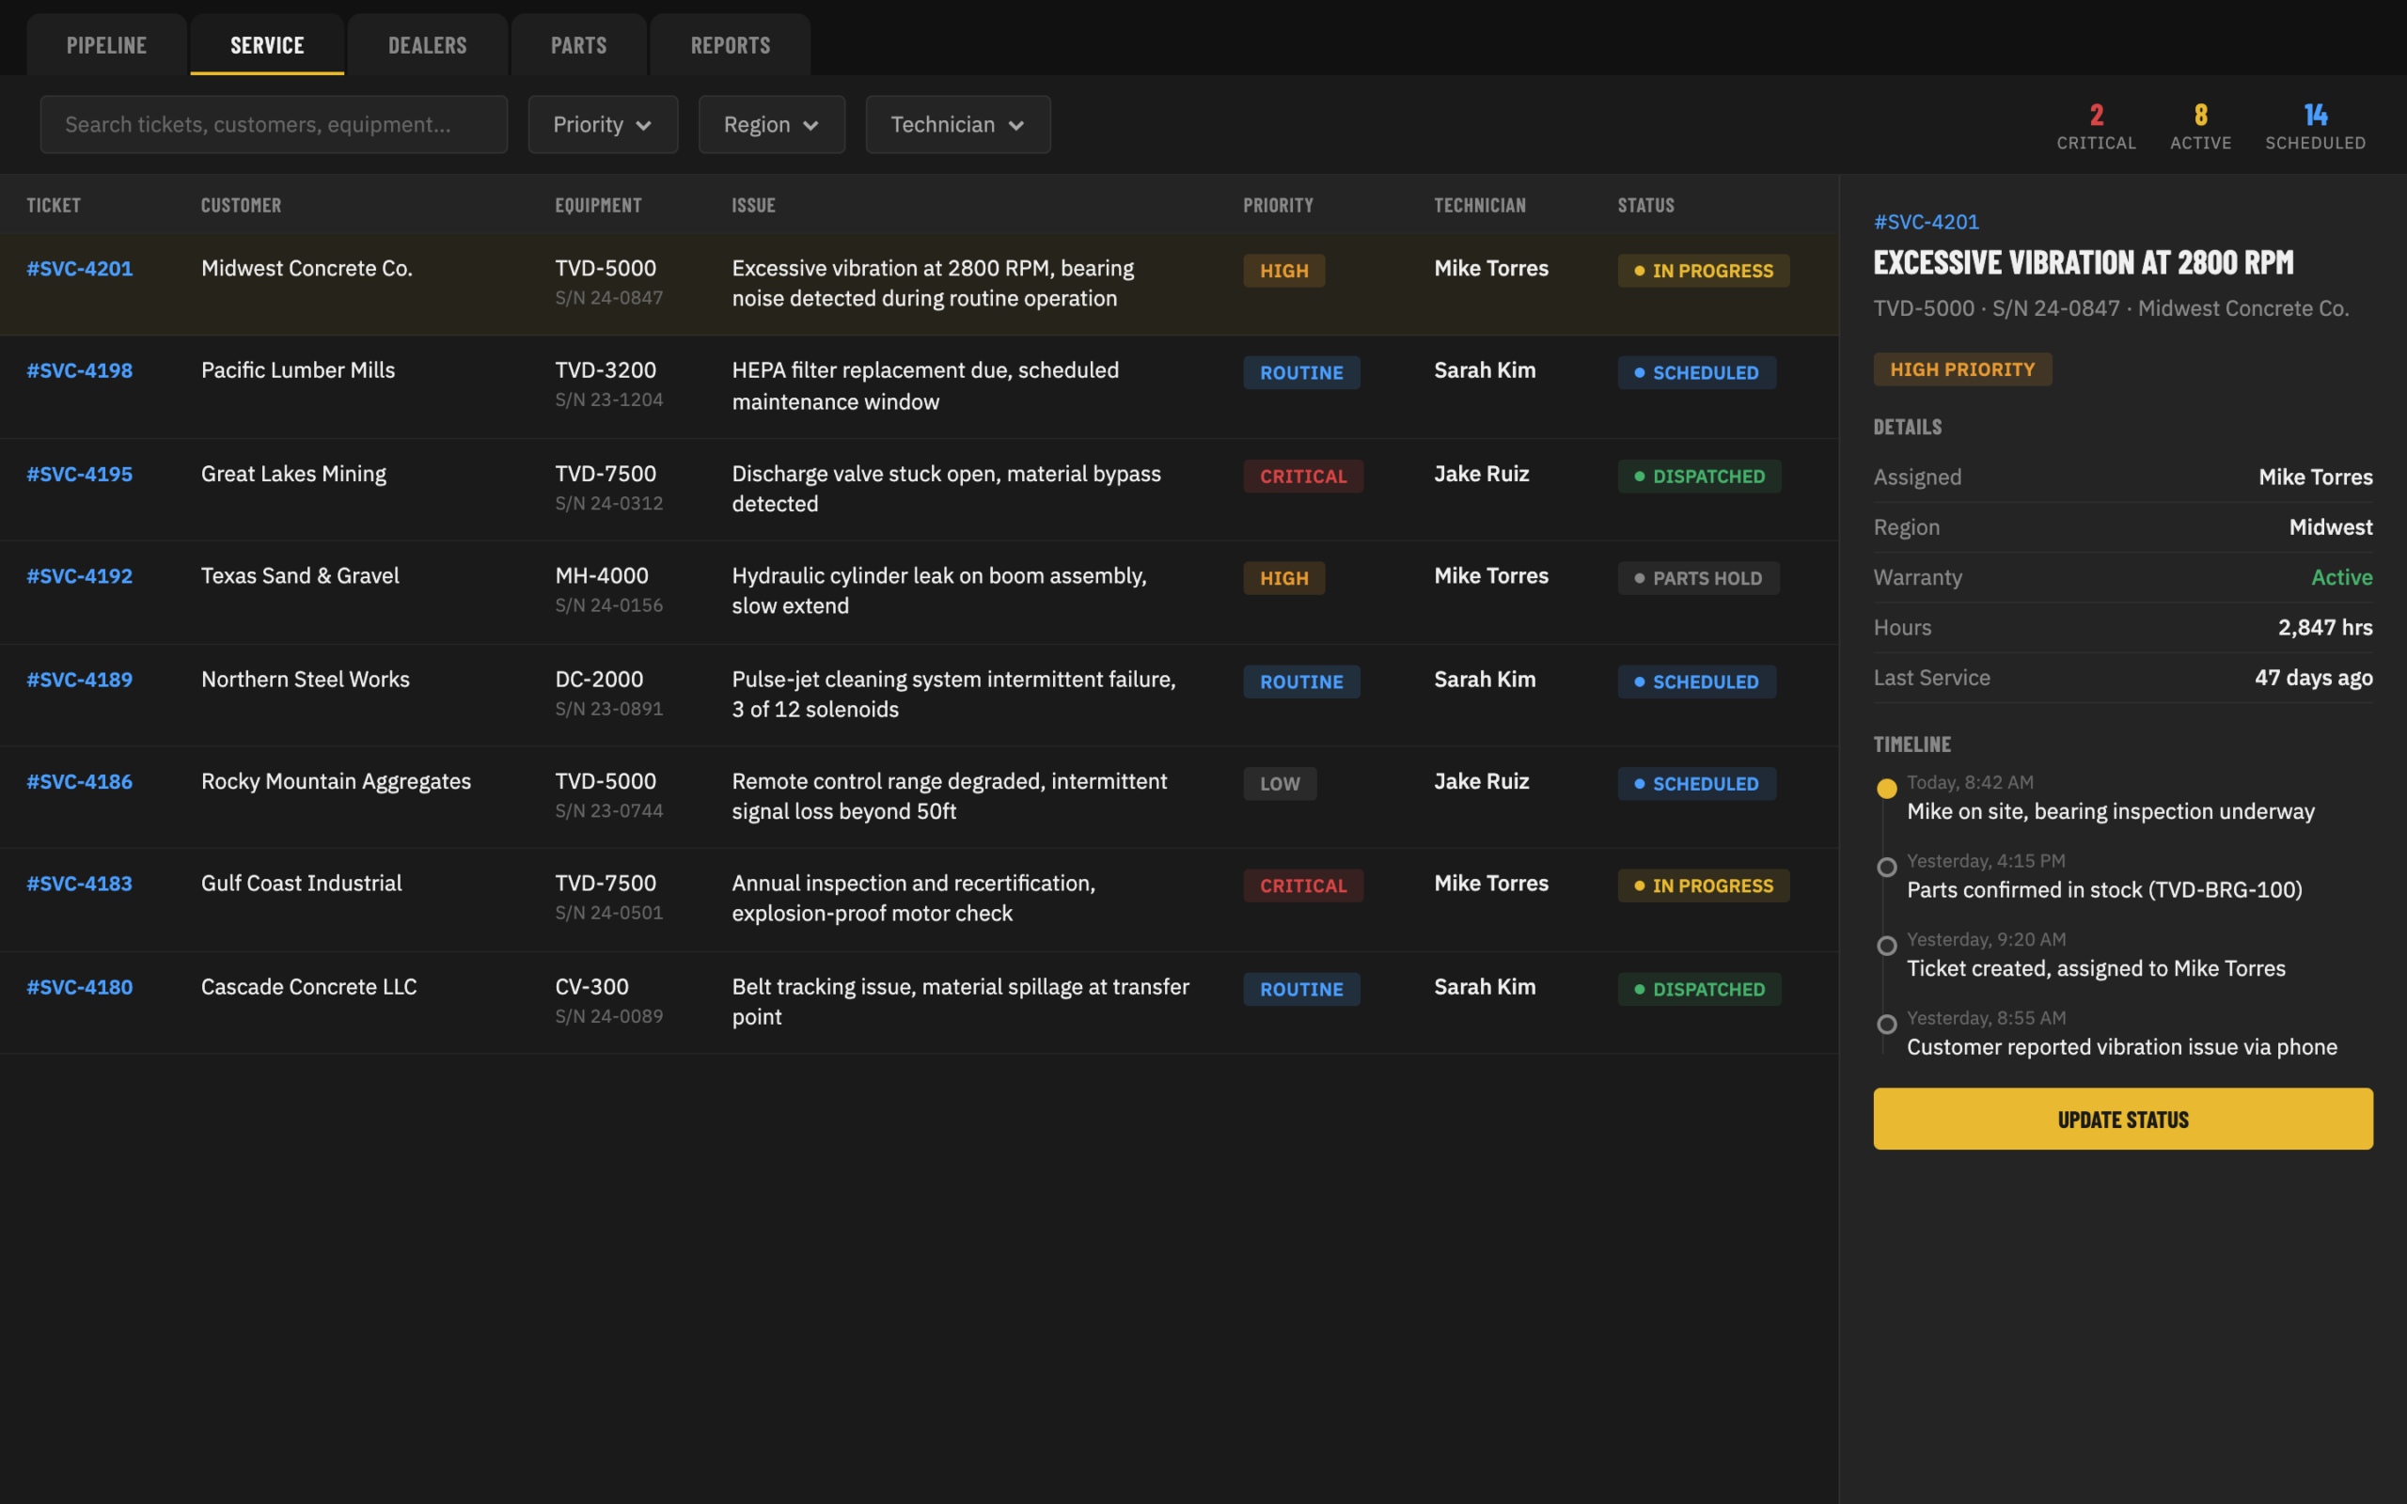
Task: Open ticket link #SVC-4195
Action: pyautogui.click(x=80, y=474)
